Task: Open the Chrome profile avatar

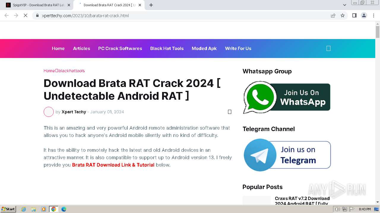Action: coord(364,15)
